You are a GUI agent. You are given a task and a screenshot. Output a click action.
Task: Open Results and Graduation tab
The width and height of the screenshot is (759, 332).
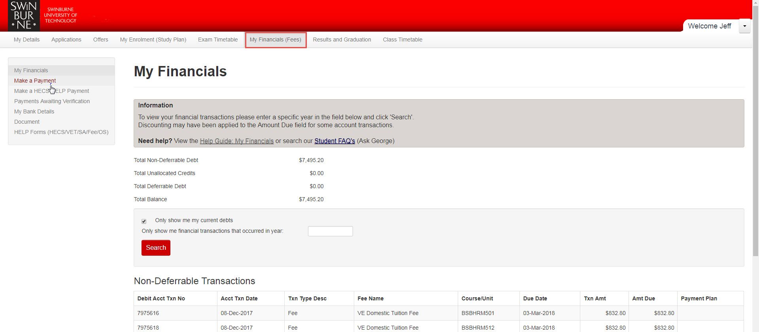pyautogui.click(x=342, y=40)
